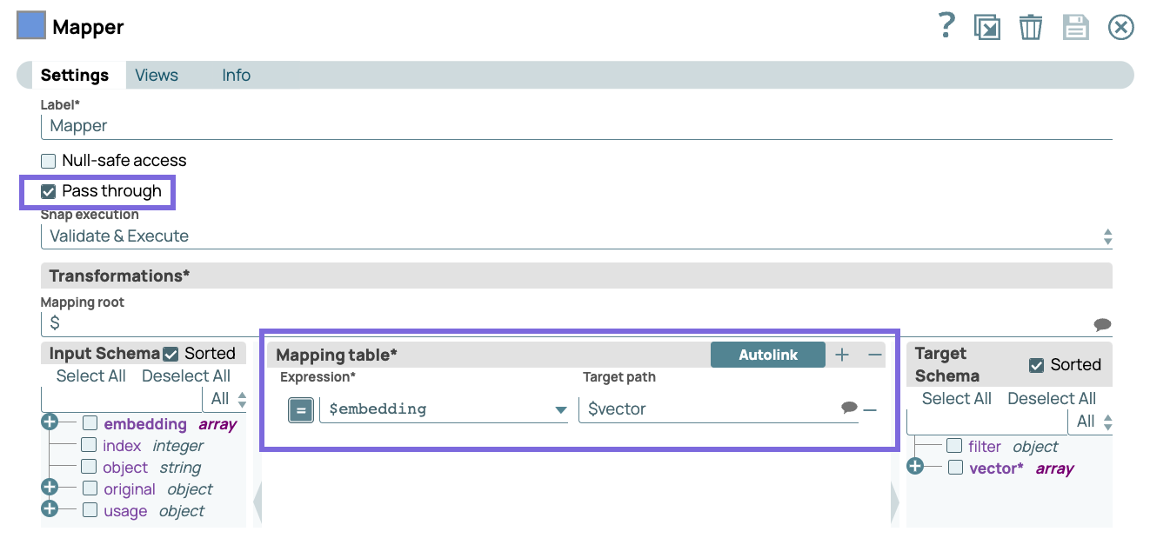The width and height of the screenshot is (1150, 558).
Task: Click the delete trash can icon
Action: pos(1031,27)
